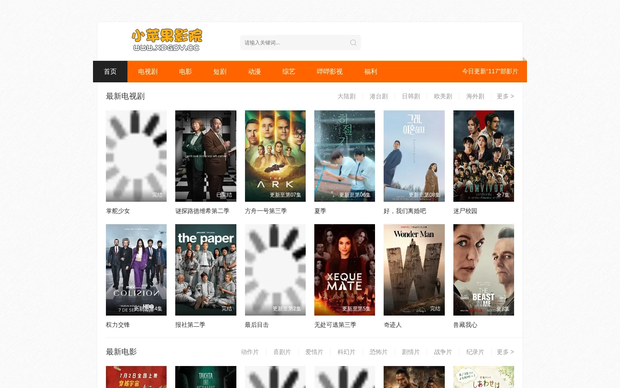Visit the 哔哔影视 menu link
This screenshot has width=620, height=388.
click(x=330, y=72)
